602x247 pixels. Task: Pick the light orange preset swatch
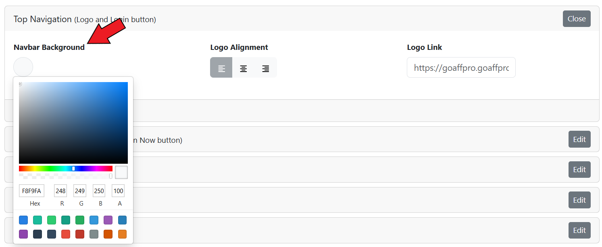(x=122, y=234)
